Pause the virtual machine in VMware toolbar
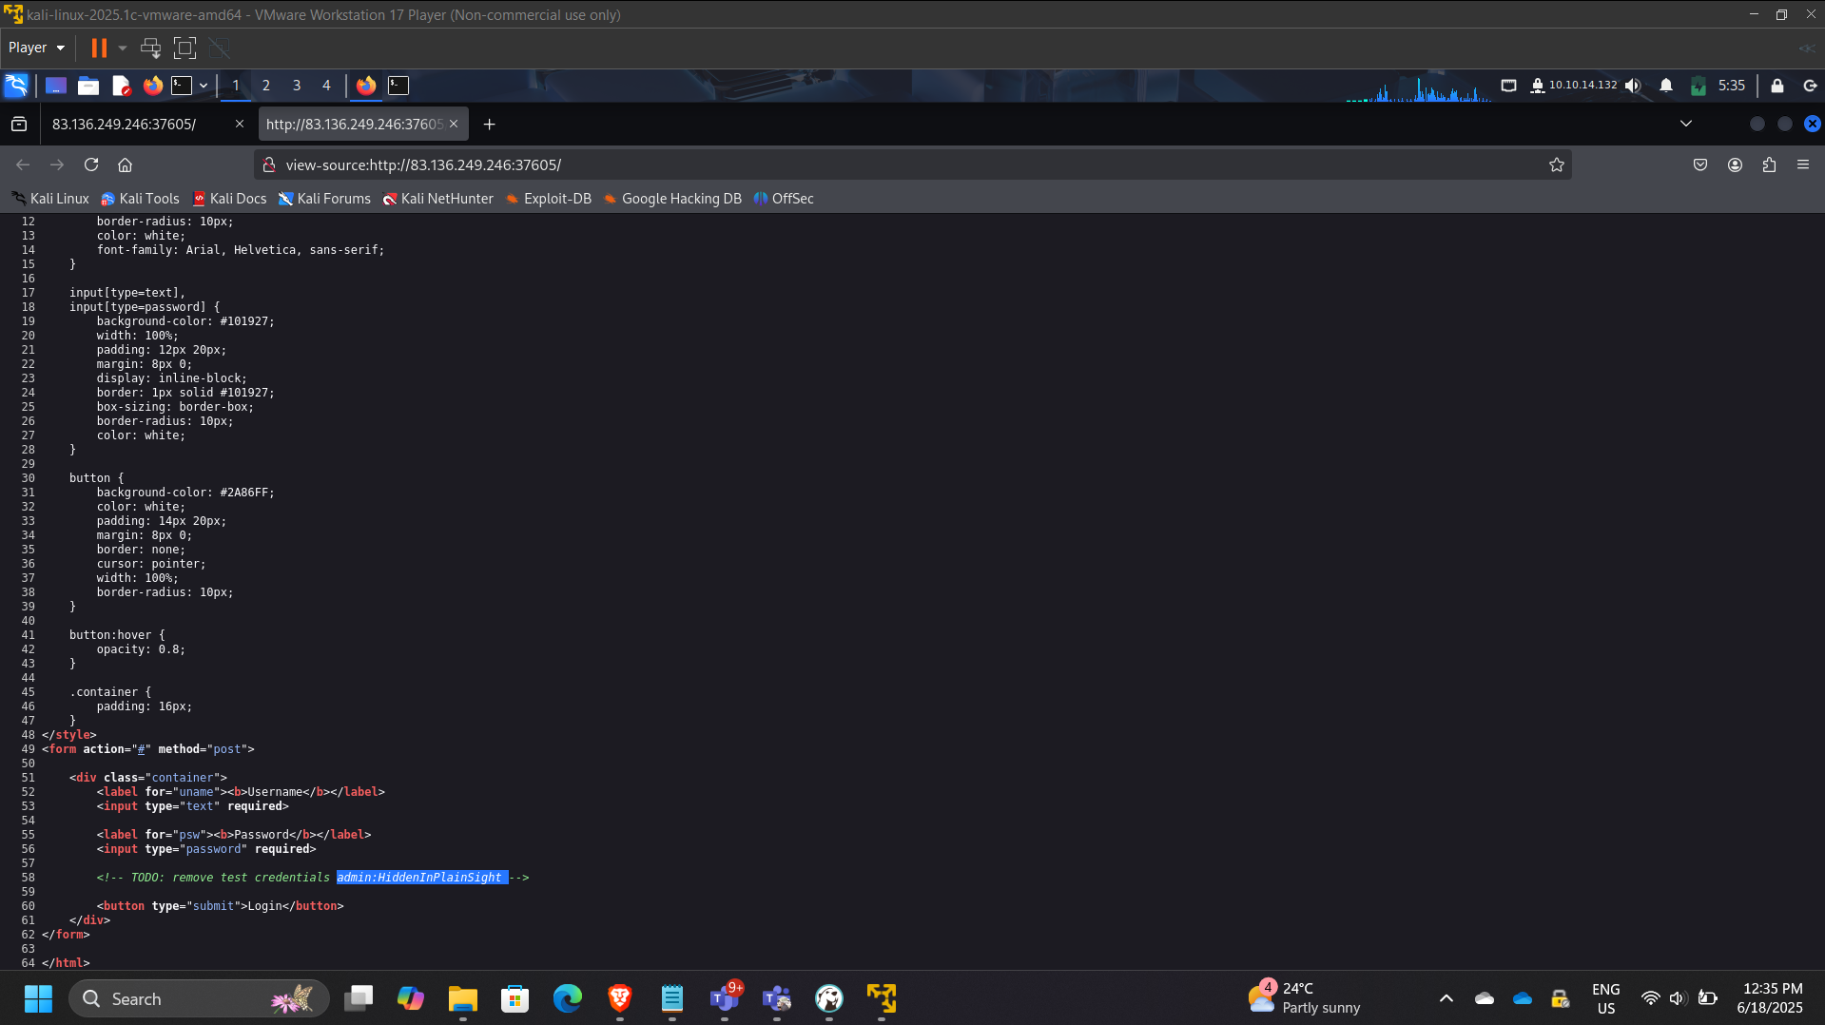 (x=99, y=48)
